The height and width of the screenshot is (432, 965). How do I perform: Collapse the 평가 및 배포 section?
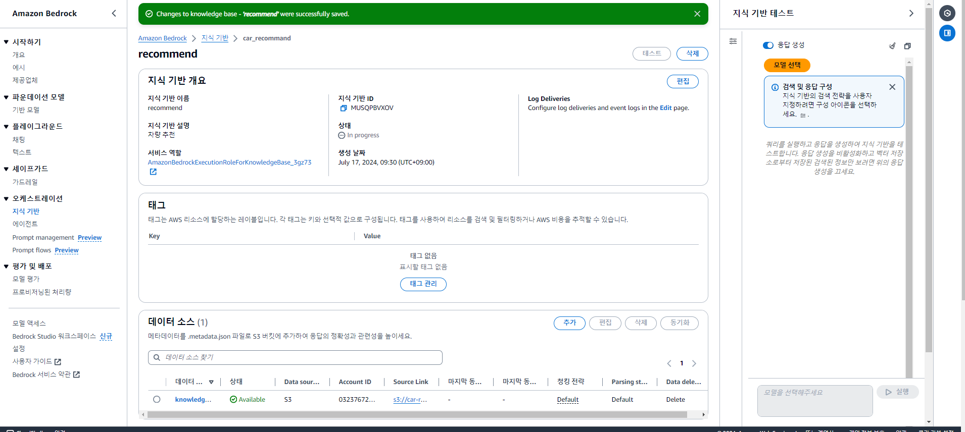tap(6, 266)
